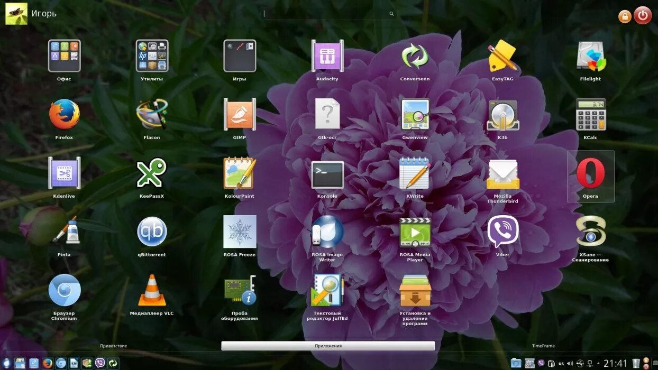Launch Gwenview image viewer
The height and width of the screenshot is (370, 658).
click(x=415, y=115)
